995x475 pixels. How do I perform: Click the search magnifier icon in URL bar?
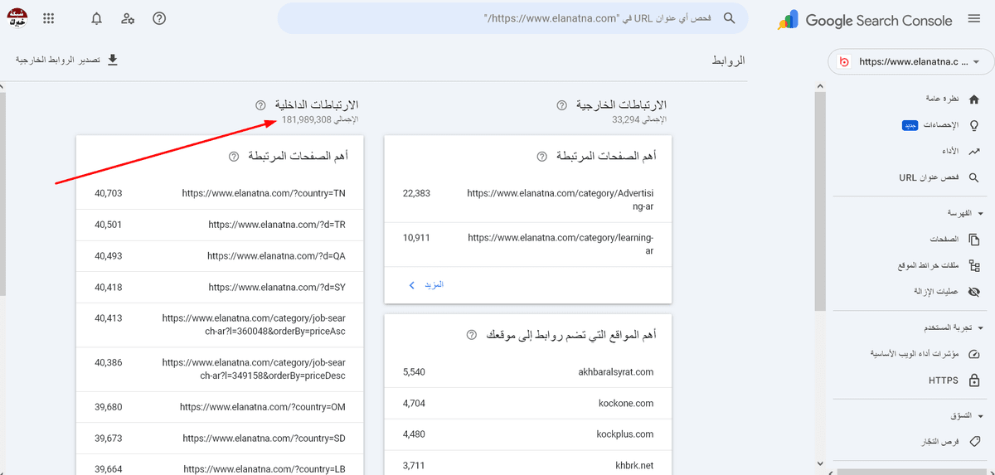coord(729,18)
